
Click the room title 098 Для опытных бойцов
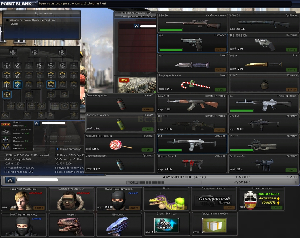tap(137, 13)
